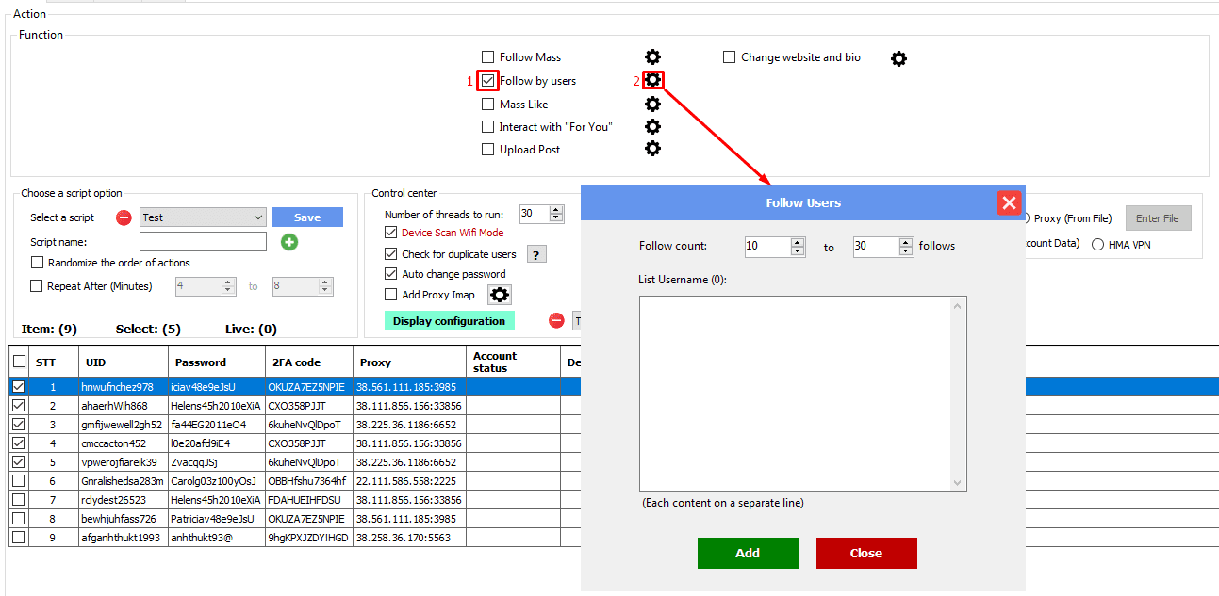Open Mass Like gear settings

(x=652, y=104)
